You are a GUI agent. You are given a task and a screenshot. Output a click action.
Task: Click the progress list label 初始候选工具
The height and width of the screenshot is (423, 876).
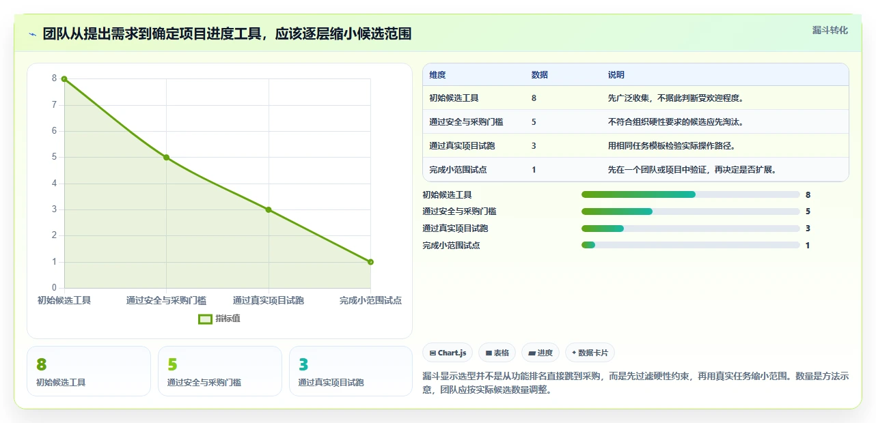(447, 194)
